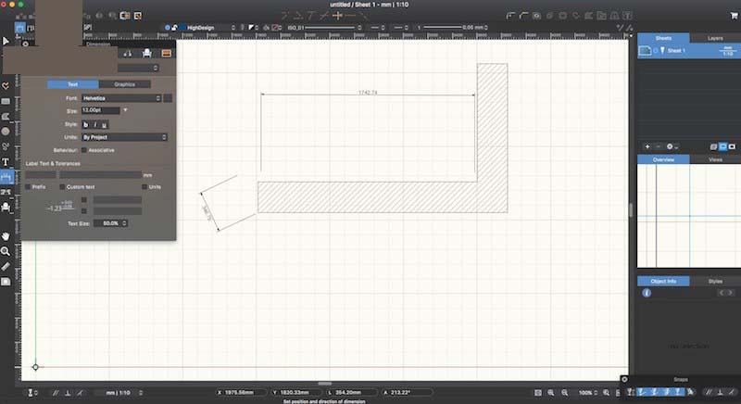Adjust the line weight slider near 0.05 mm

(443, 28)
